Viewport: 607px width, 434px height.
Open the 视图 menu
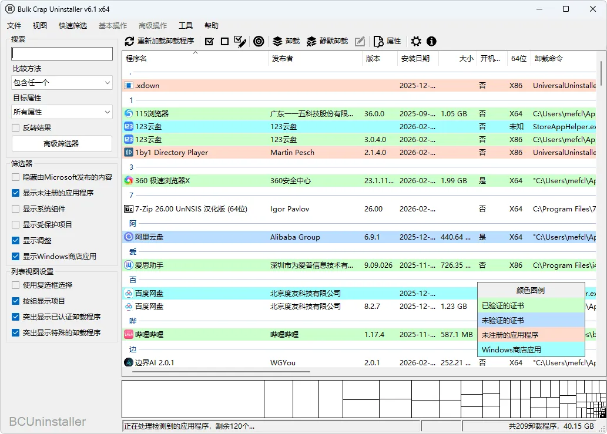pos(40,25)
